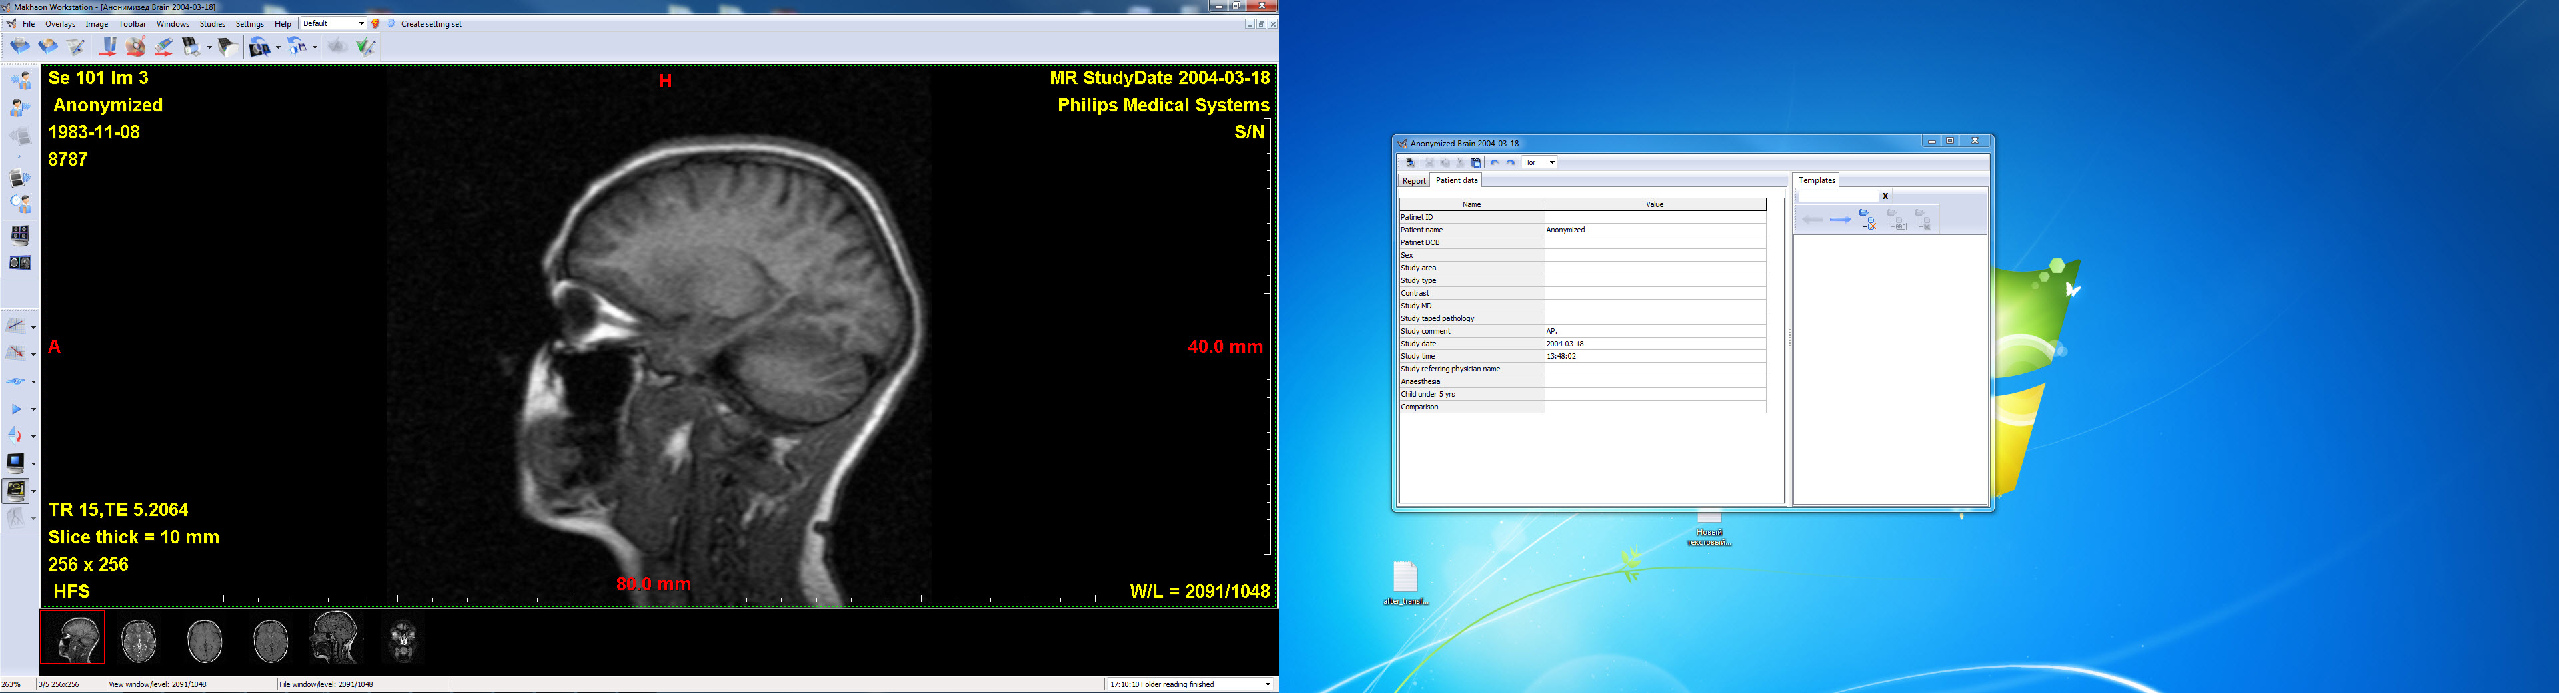Click the Templates search input field
Image resolution: width=2559 pixels, height=693 pixels.
click(x=1838, y=196)
